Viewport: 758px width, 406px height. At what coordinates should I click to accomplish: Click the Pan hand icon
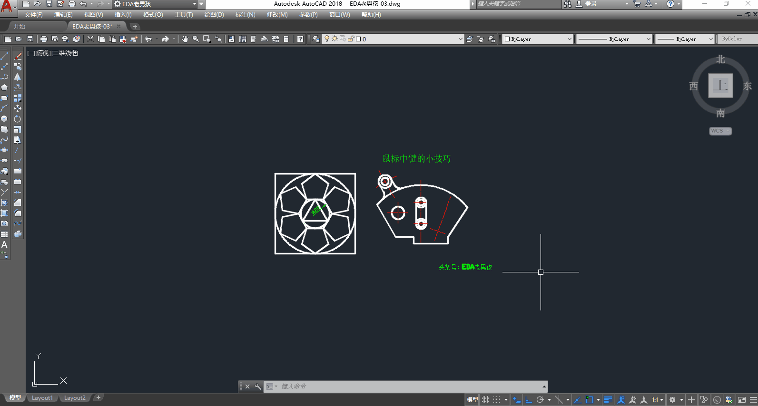(x=185, y=39)
